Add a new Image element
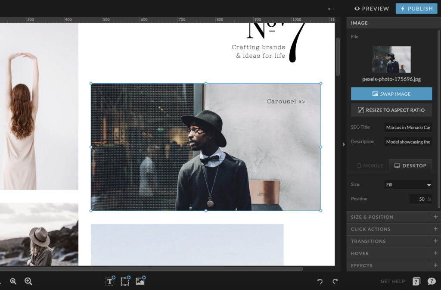This screenshot has width=441, height=290. click(140, 281)
